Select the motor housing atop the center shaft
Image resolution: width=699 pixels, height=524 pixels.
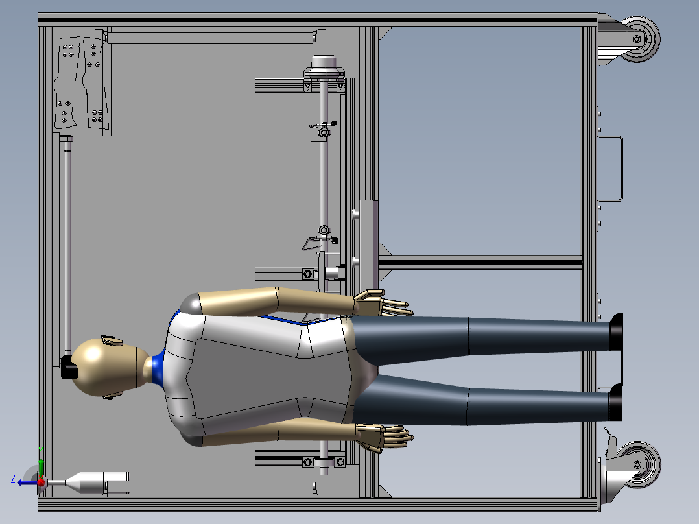[324, 67]
